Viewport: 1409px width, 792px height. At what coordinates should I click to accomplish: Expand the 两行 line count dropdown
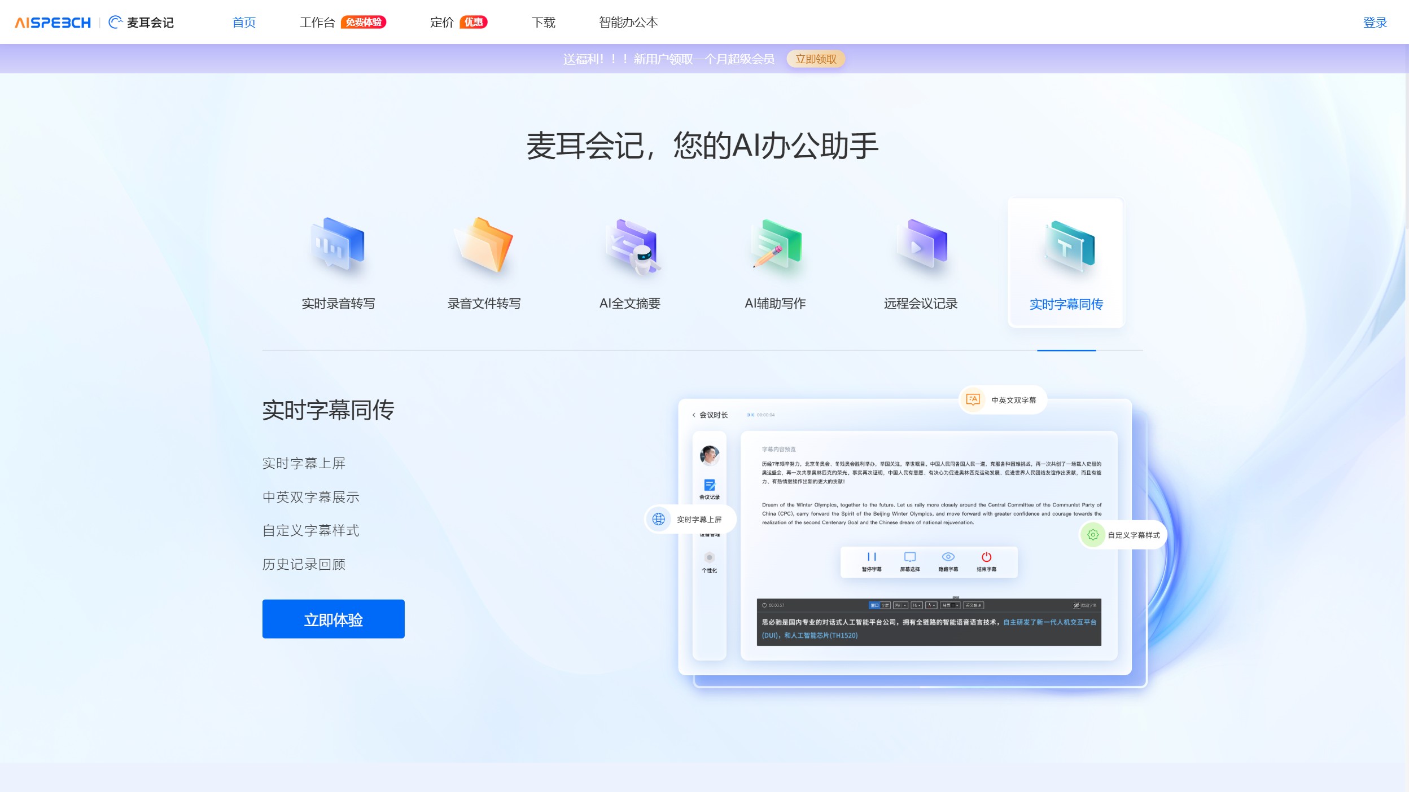click(901, 605)
